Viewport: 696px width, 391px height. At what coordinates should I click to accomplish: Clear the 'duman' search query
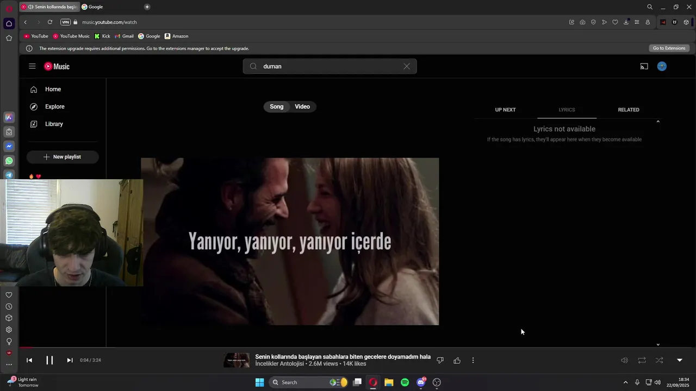[x=407, y=66]
